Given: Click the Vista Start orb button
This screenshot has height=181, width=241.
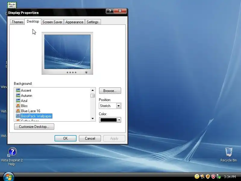Looking at the screenshot, I should (9, 177).
